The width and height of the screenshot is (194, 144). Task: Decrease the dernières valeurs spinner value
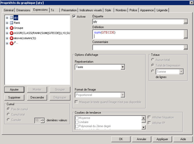point(42,122)
